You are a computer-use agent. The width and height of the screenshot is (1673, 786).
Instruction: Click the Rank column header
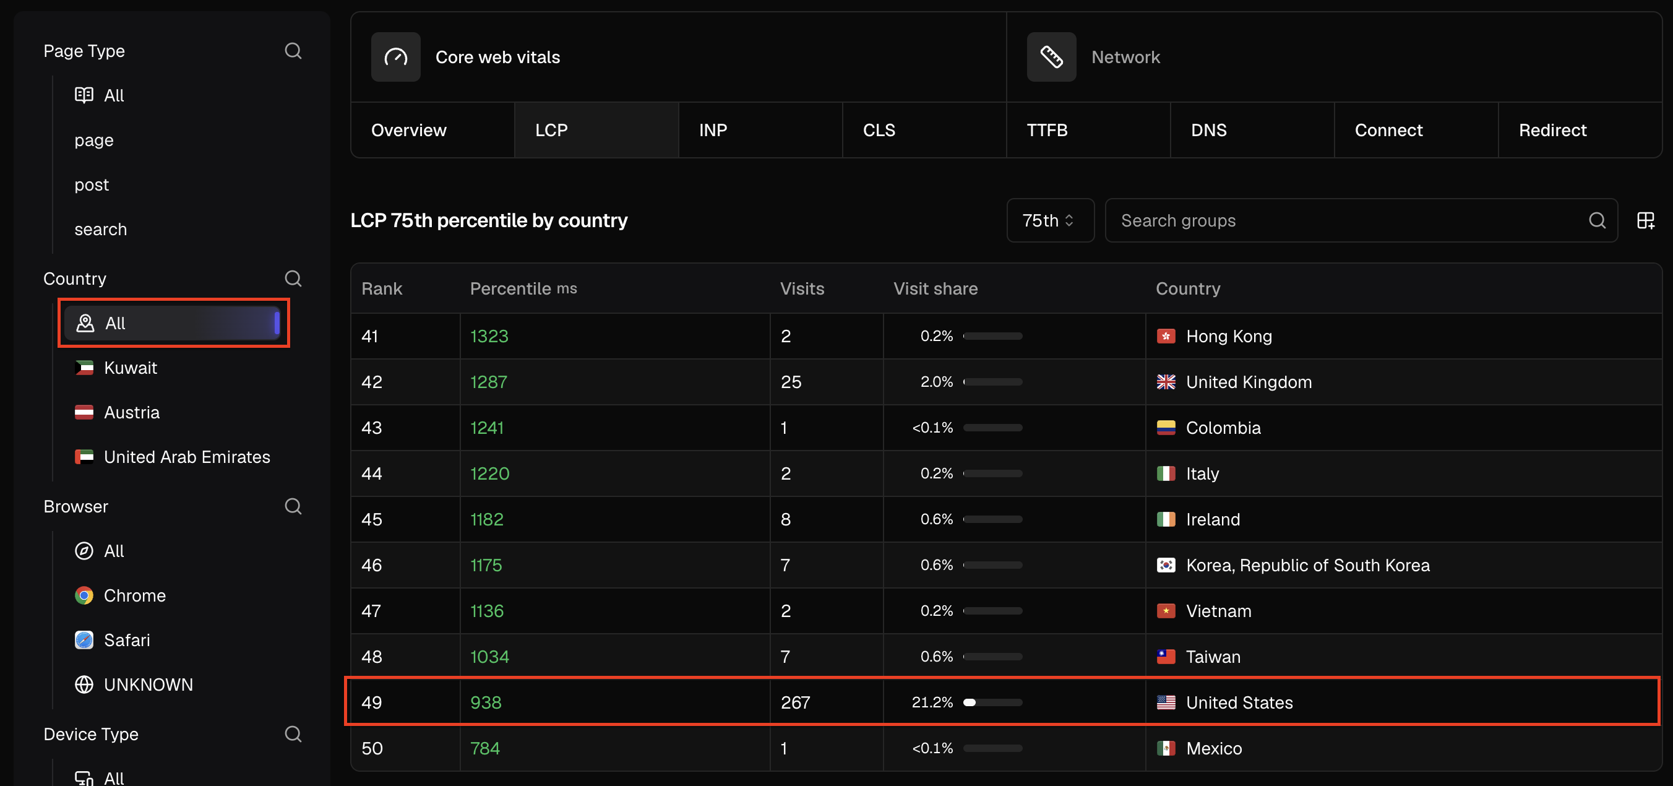381,289
